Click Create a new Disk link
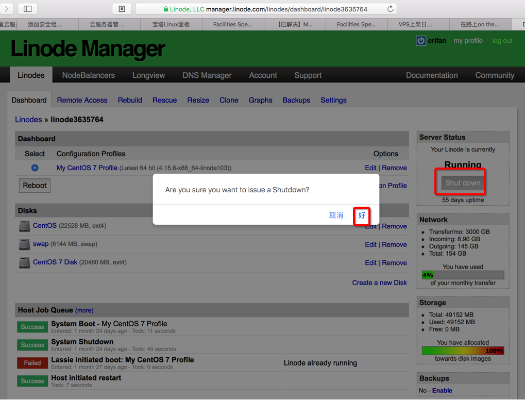Viewport: 525px width, 400px height. point(379,283)
